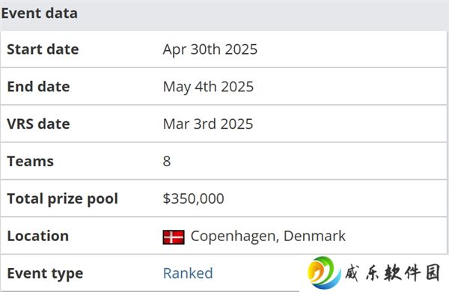
Task: Select the May 4th 2025 value
Action: [208, 87]
